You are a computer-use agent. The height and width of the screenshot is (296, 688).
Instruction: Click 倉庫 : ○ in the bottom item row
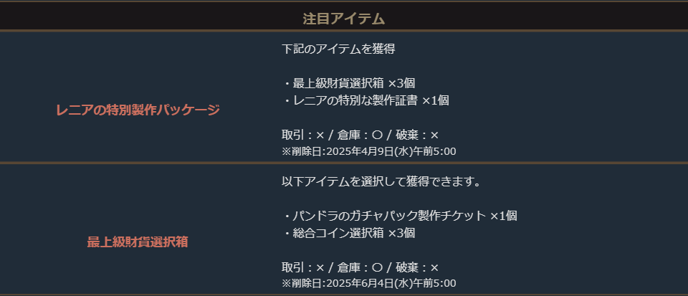(360, 267)
